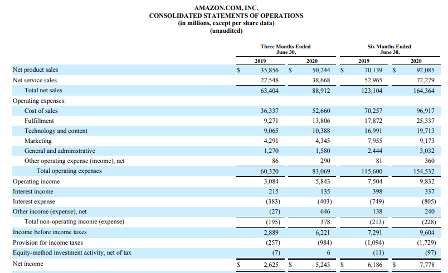Screen dimensions: 448x273
Task: Click net income value 2,625
Action: pos(271,265)
